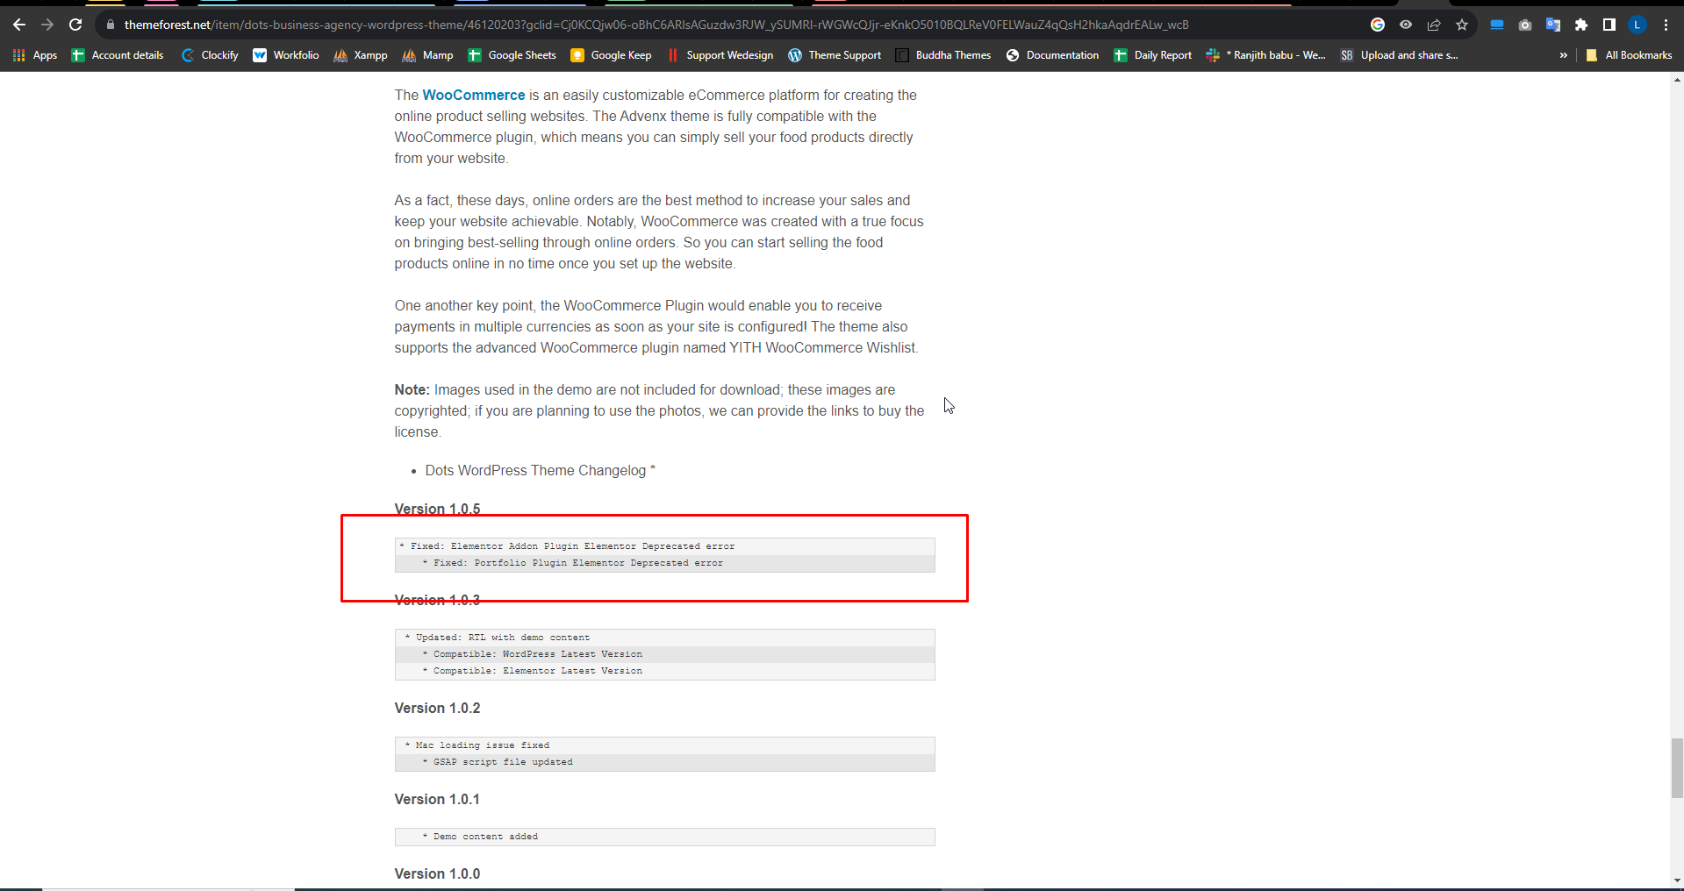This screenshot has height=891, width=1684.
Task: Click 'Compatible: WordPress Latest Version' line
Action: tap(533, 654)
